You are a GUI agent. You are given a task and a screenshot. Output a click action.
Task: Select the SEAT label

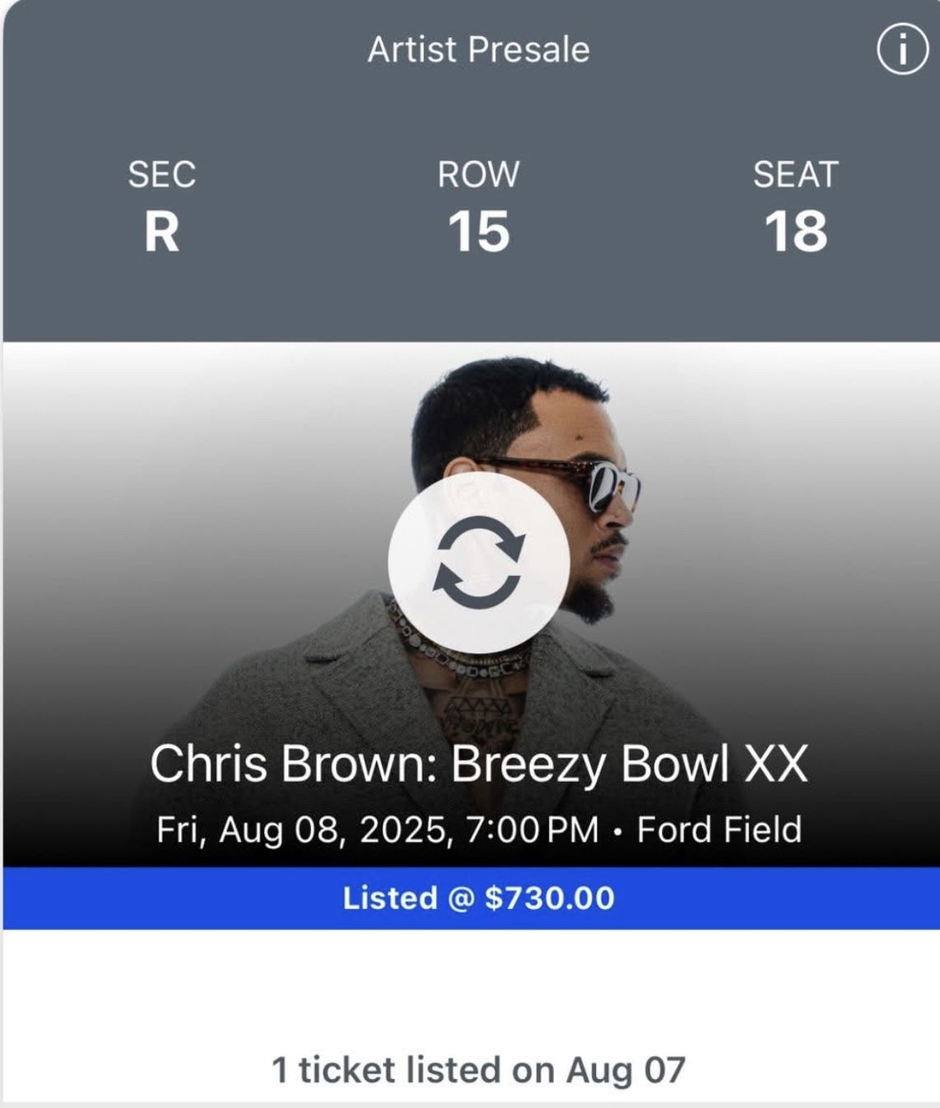795,175
